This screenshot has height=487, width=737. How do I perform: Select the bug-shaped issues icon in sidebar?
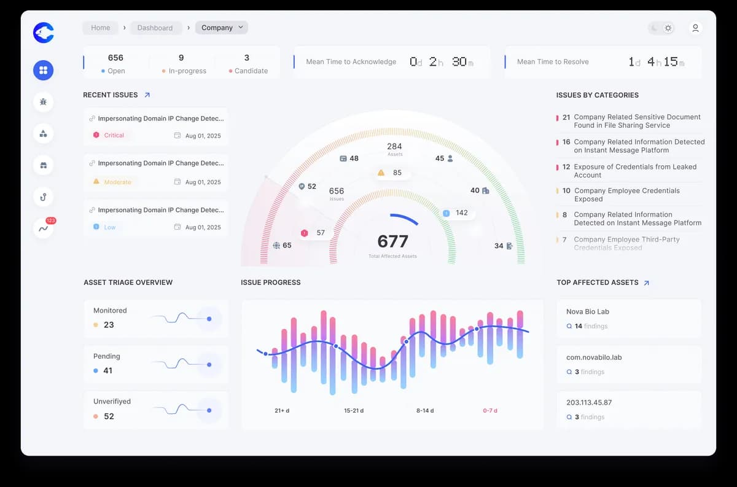click(x=43, y=102)
